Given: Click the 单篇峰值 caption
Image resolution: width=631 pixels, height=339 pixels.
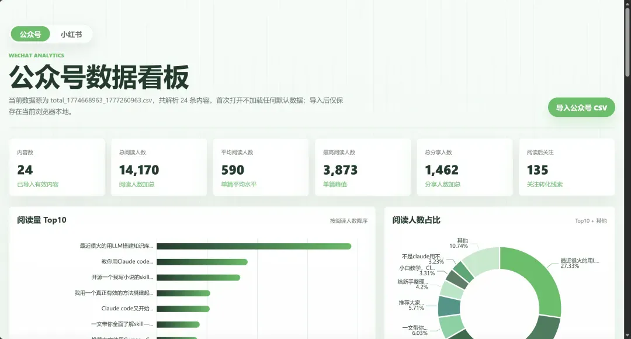Looking at the screenshot, I should click(x=335, y=184).
